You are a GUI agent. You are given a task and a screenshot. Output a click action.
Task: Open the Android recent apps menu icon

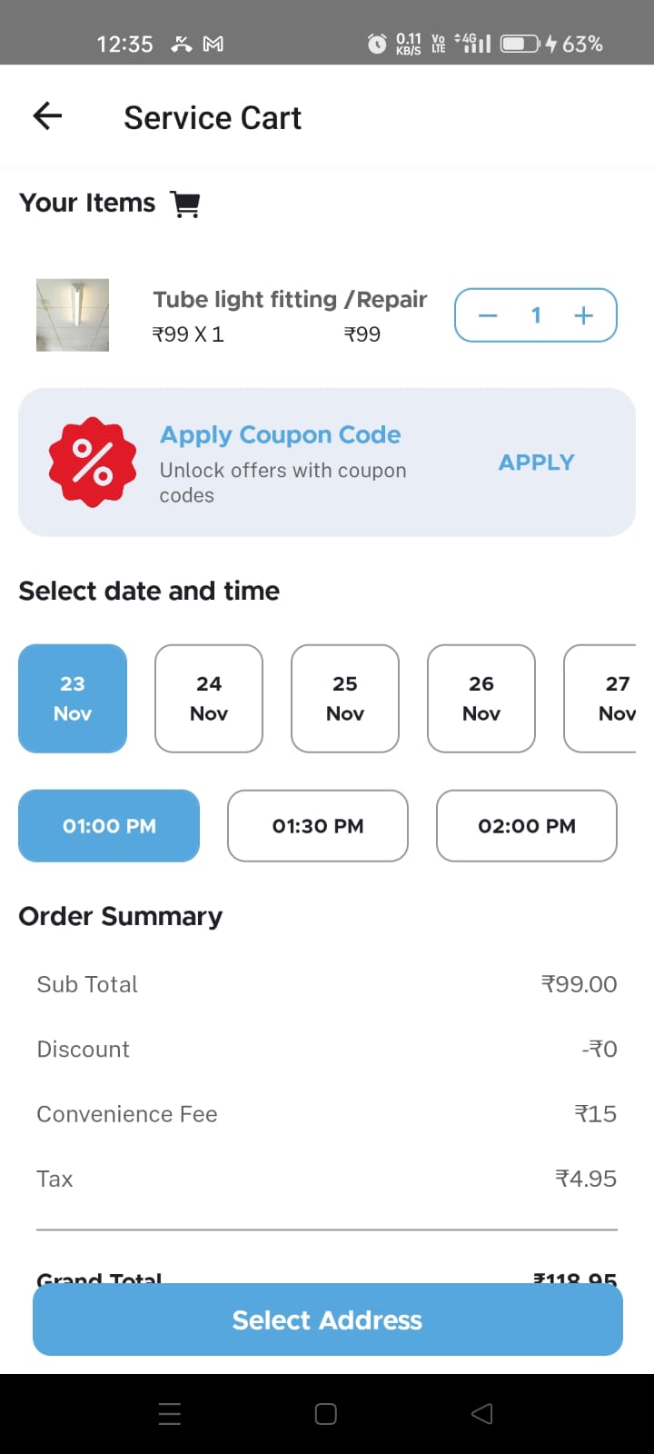tap(170, 1413)
